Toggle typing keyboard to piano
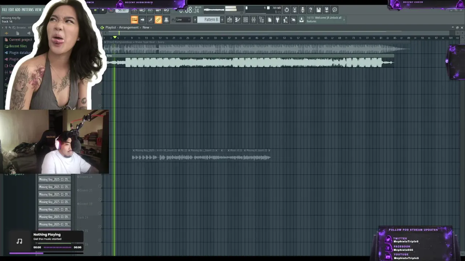465x261 pixels. (134, 20)
